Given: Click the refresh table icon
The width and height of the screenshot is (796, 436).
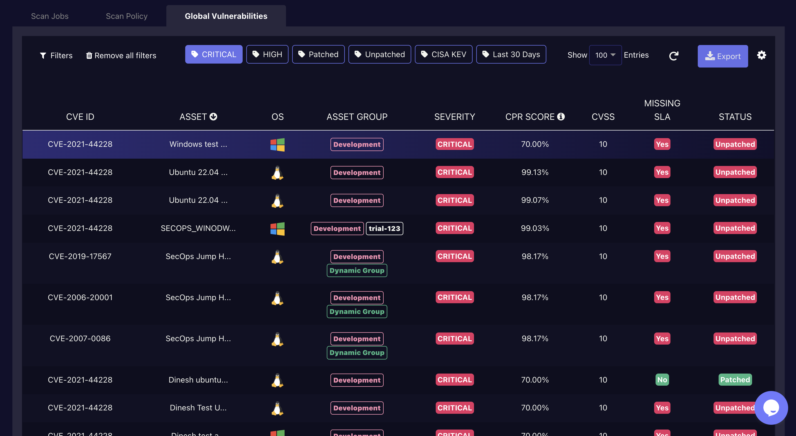Looking at the screenshot, I should 674,56.
